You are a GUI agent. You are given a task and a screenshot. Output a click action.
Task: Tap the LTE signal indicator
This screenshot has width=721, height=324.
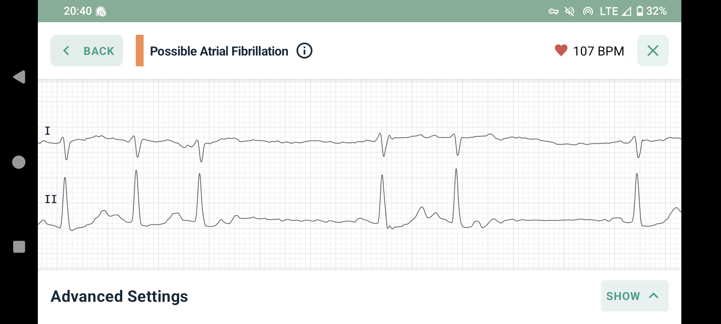click(x=615, y=11)
